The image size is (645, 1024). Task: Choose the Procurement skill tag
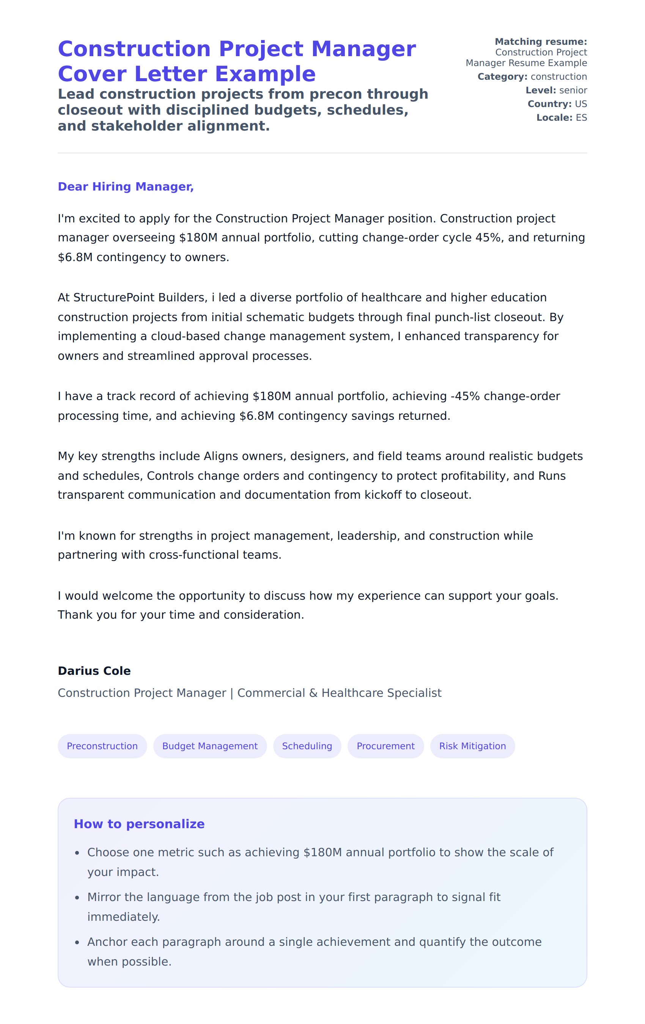click(385, 746)
